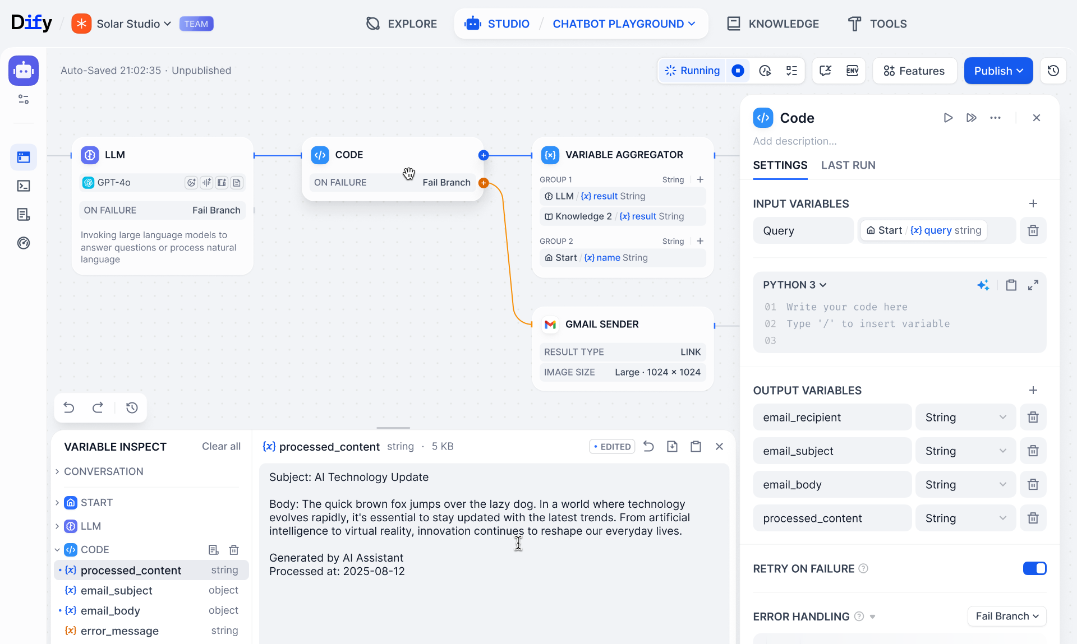Expand the code editor to fullscreen
1077x644 pixels.
(1033, 285)
